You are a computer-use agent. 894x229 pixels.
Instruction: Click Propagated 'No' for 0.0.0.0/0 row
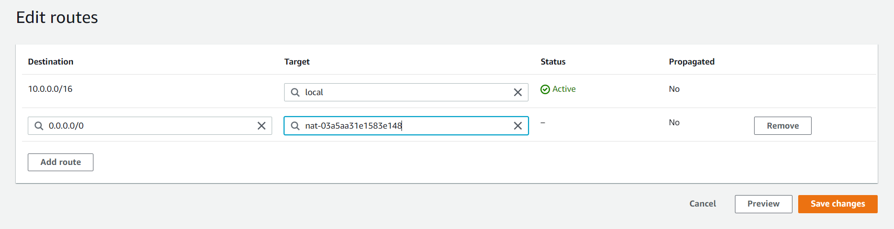coord(674,122)
